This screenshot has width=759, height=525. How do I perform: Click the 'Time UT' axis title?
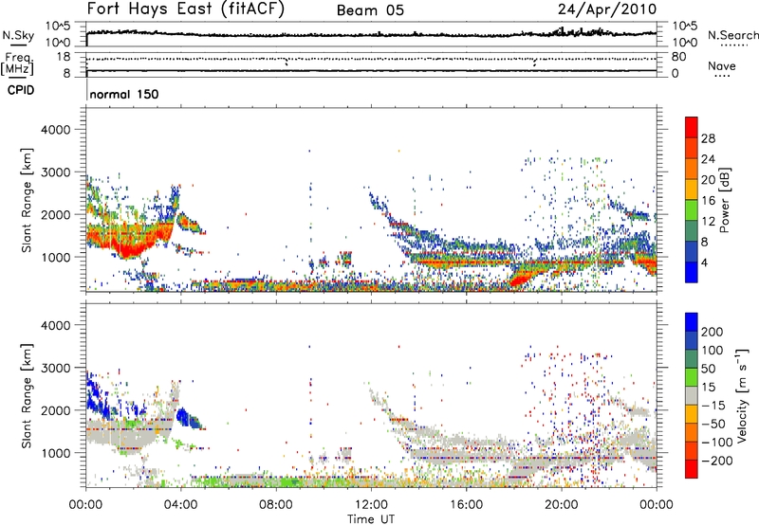coord(371,519)
